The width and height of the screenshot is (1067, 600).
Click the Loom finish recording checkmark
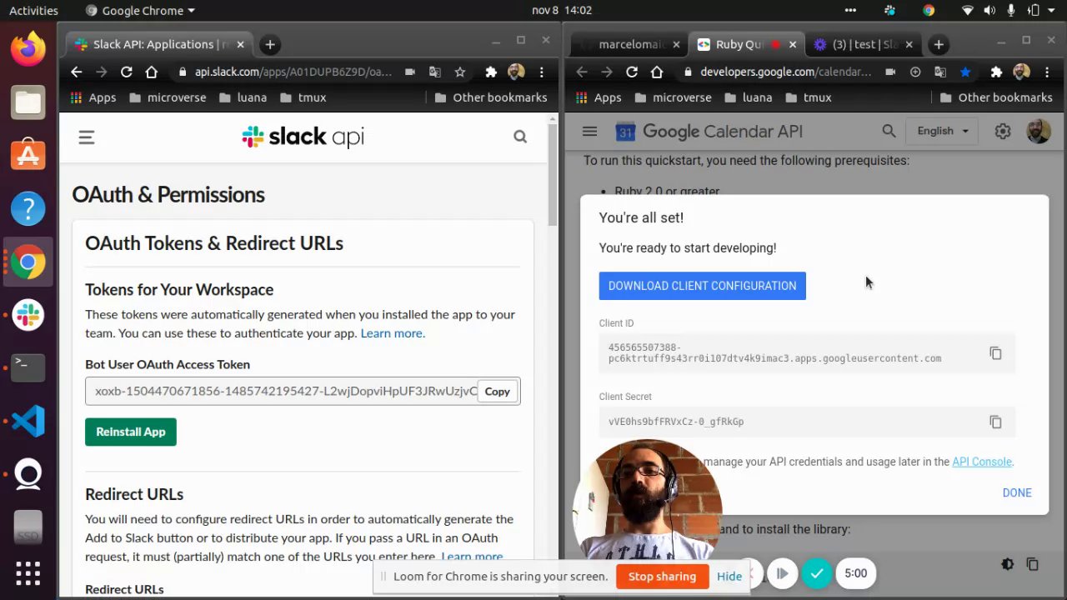coord(817,573)
